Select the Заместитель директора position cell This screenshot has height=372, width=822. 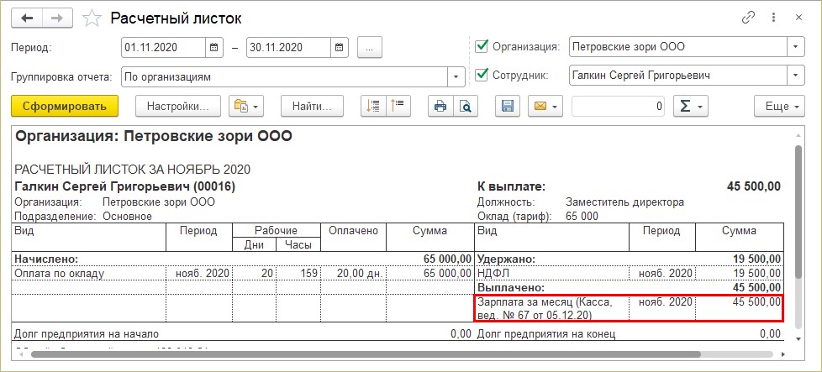pos(624,202)
